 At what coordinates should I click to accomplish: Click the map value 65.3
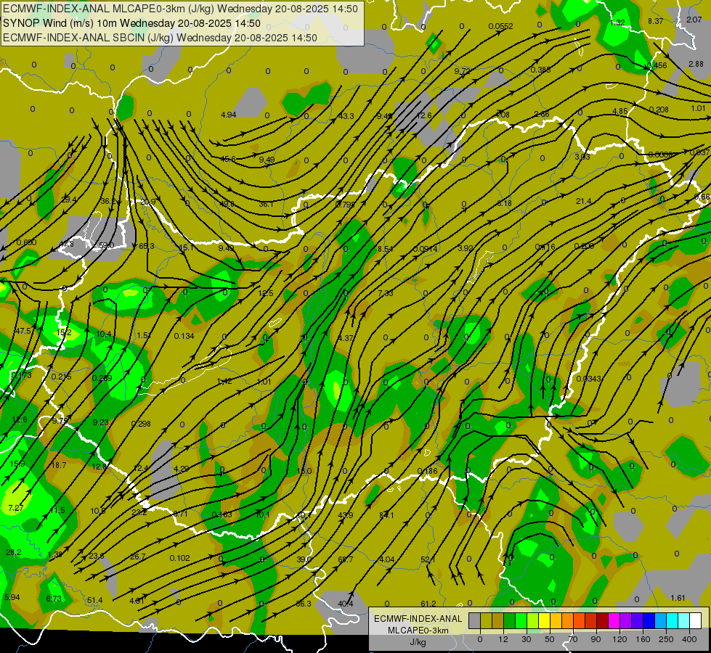coord(147,246)
